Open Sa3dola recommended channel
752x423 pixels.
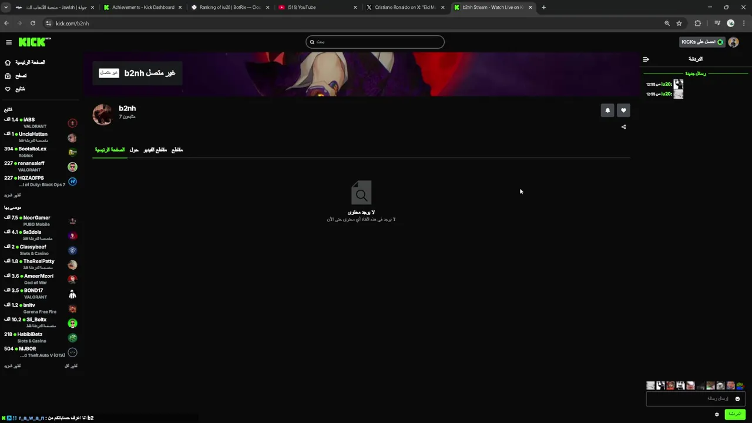pos(40,235)
